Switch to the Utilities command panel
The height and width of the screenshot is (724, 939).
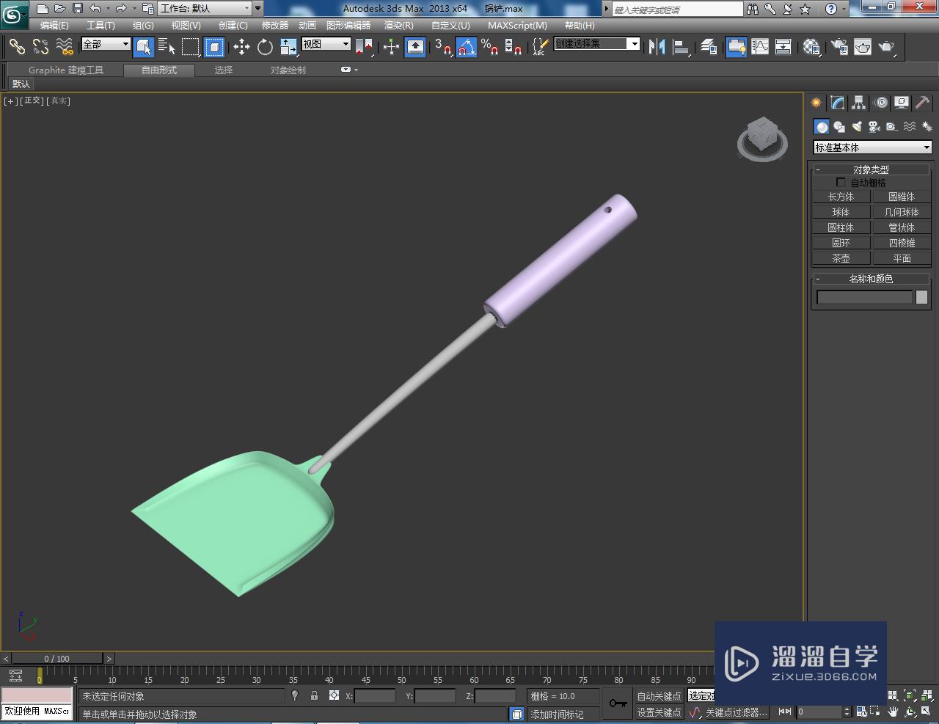922,103
